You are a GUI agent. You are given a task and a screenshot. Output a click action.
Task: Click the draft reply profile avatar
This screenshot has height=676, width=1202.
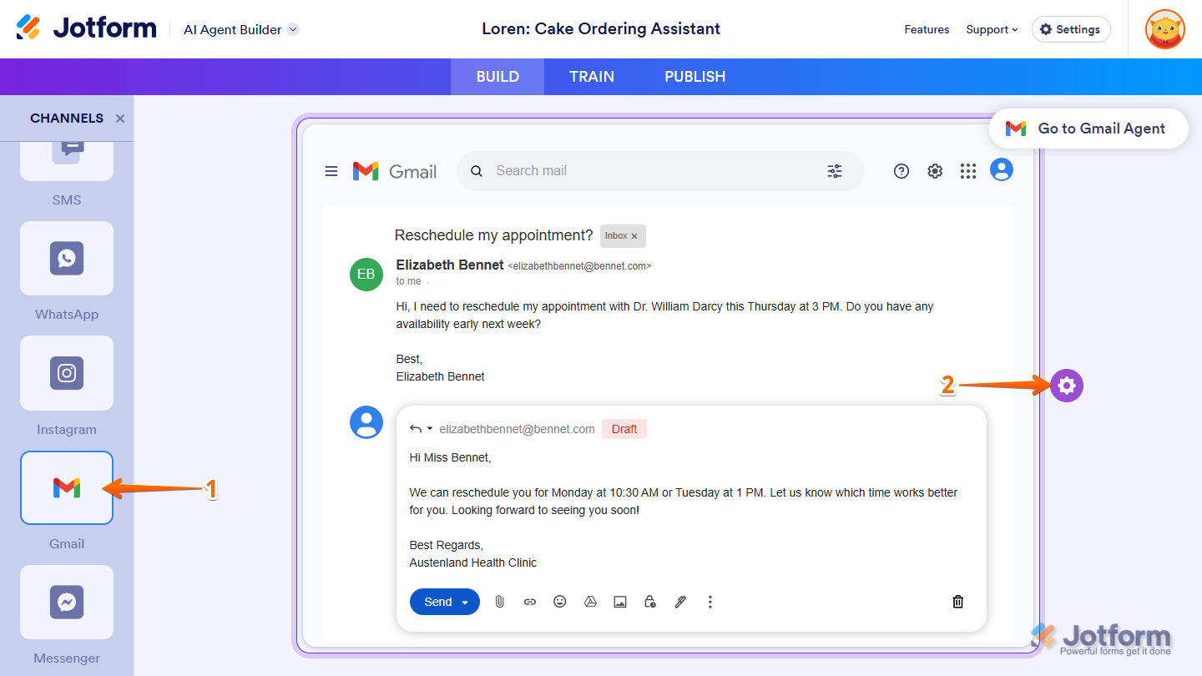(x=366, y=422)
